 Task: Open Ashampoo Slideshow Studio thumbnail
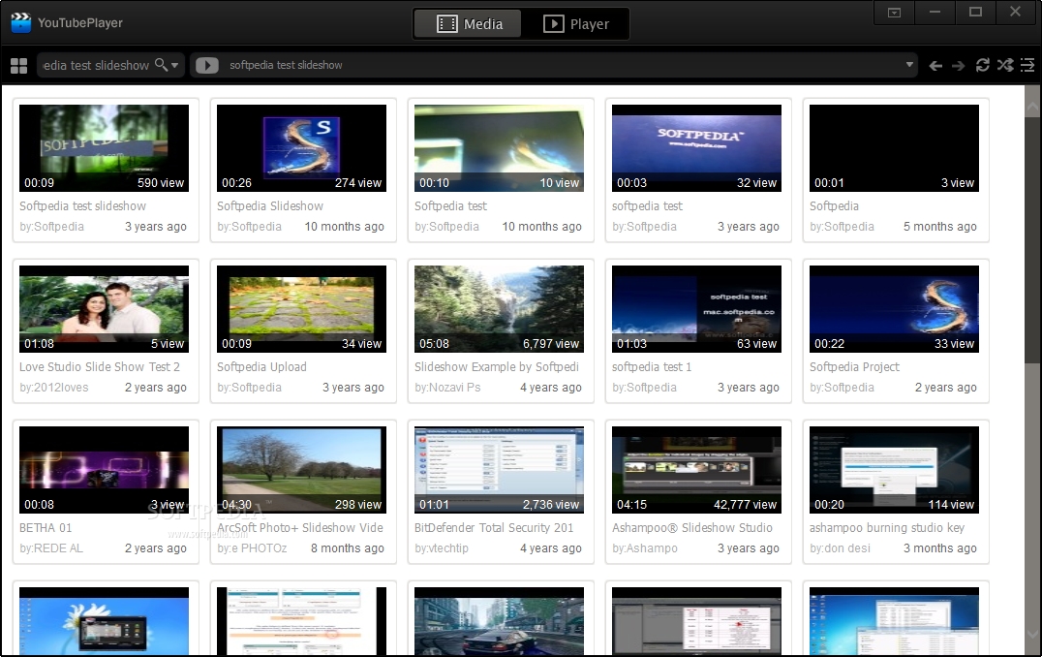(x=696, y=469)
